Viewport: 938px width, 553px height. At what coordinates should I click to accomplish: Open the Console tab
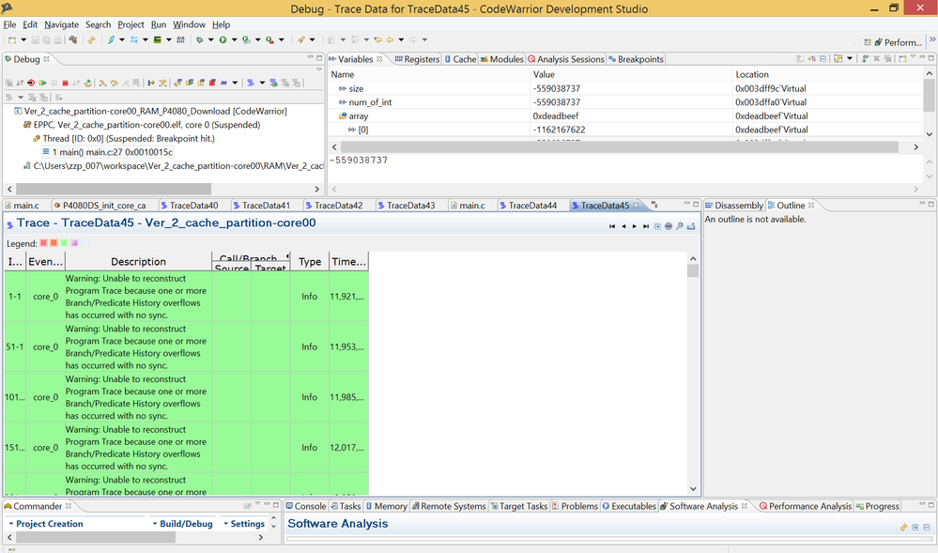pyautogui.click(x=306, y=506)
